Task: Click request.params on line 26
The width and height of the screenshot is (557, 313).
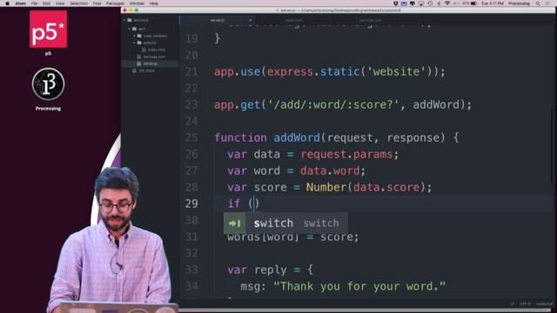Action: (346, 155)
